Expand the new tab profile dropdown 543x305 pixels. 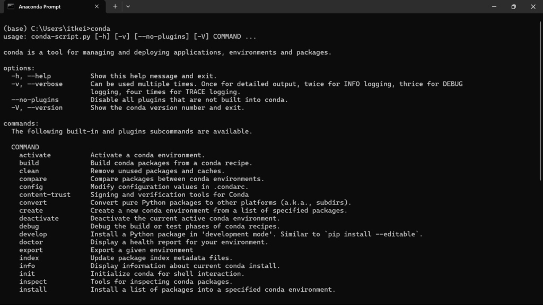click(x=128, y=6)
